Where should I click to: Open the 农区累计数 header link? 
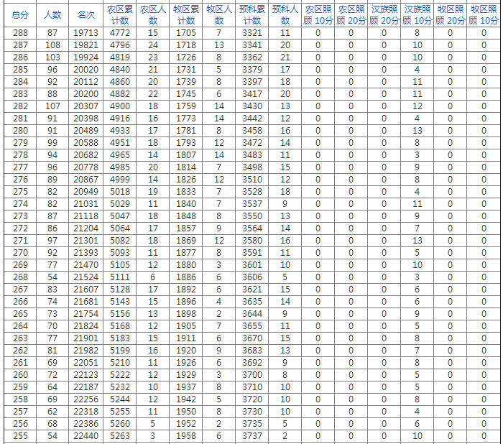pos(120,14)
